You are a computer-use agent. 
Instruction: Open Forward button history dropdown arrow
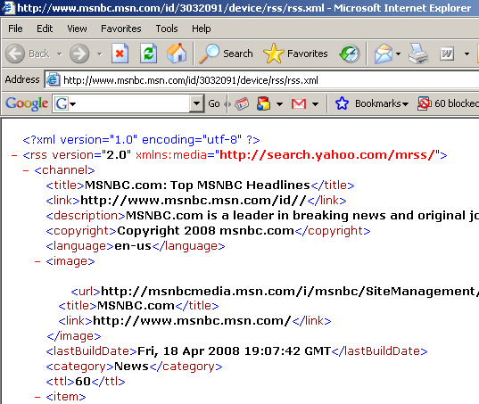coord(100,54)
